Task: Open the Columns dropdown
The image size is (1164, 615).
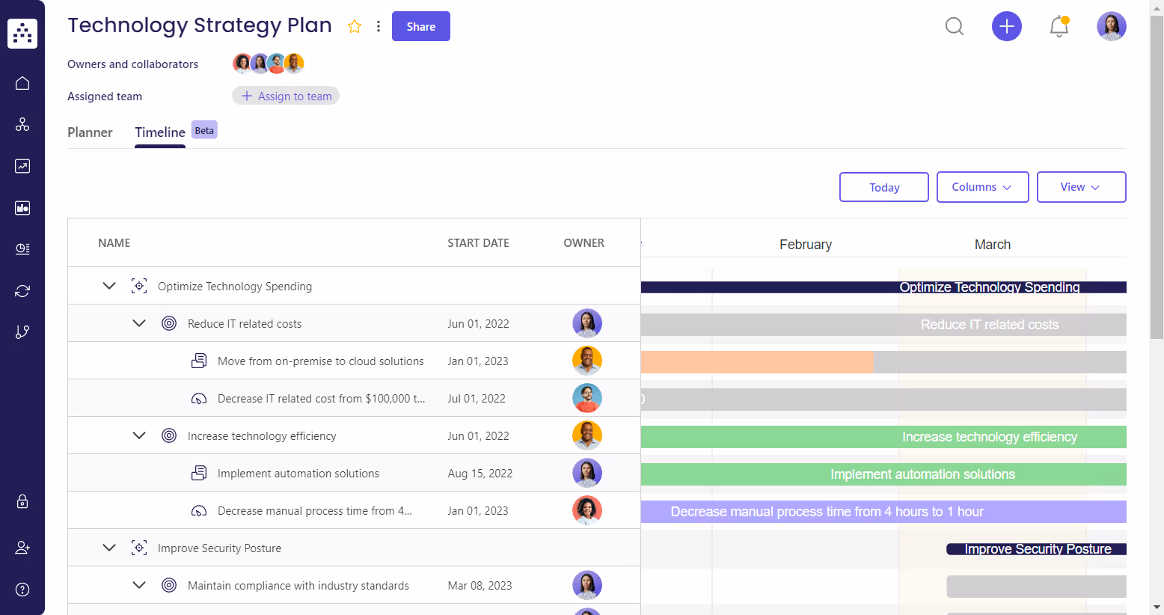Action: [x=982, y=187]
